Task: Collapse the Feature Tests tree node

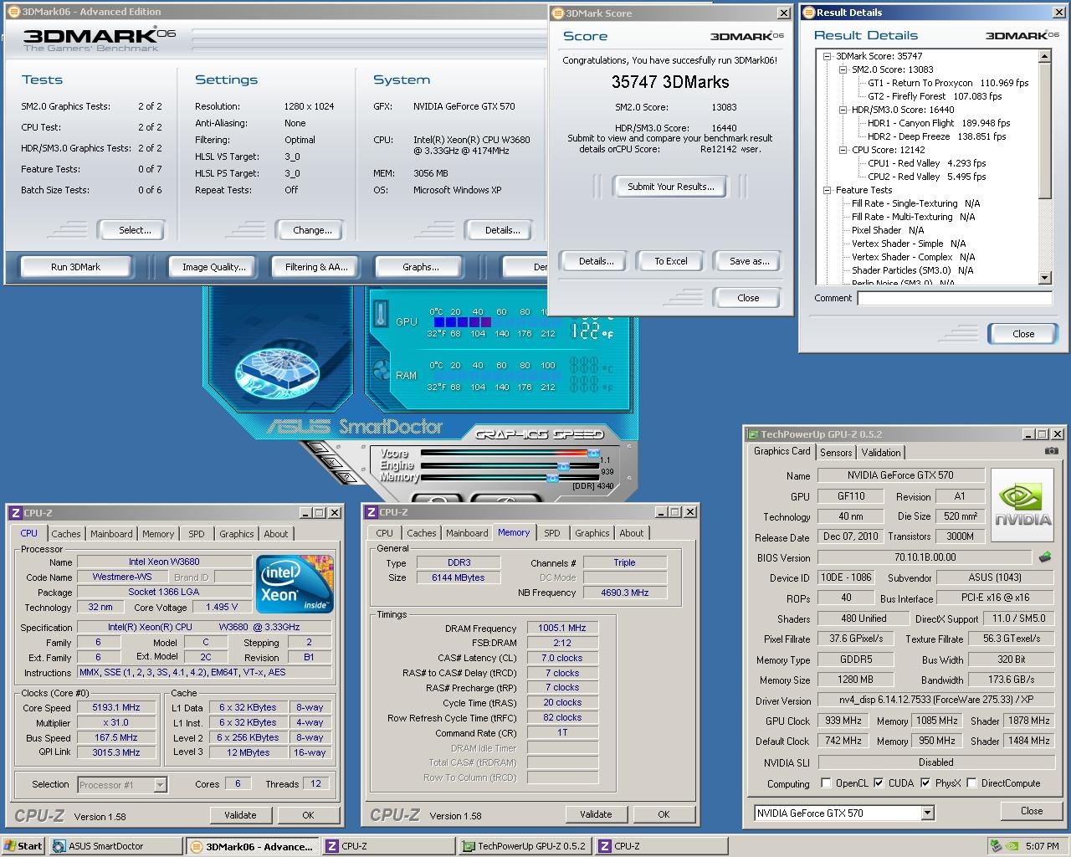Action: (x=827, y=190)
